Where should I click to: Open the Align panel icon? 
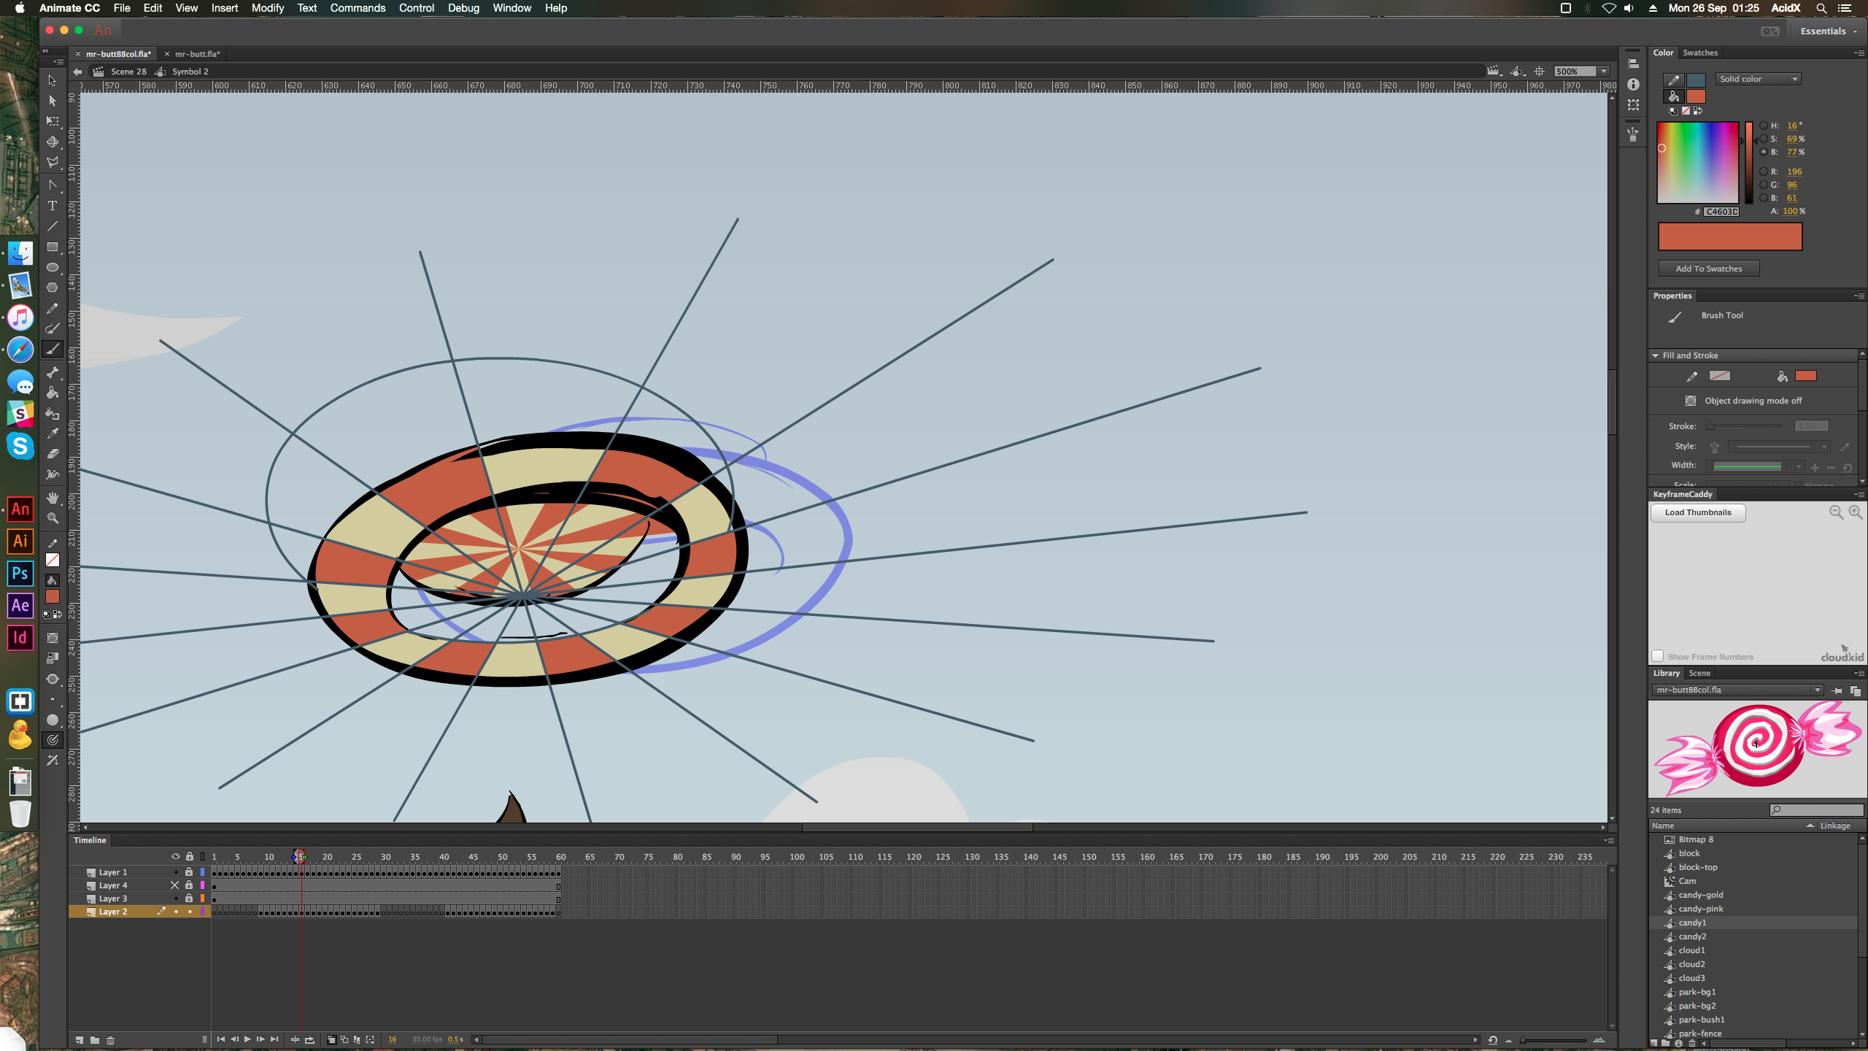(x=1633, y=64)
